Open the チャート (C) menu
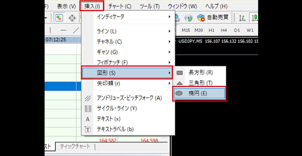The image size is (302, 156). coord(120,6)
